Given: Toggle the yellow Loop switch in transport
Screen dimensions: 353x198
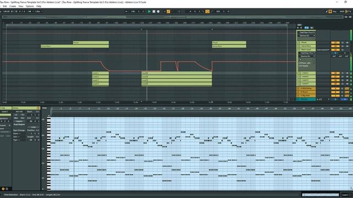Looking at the screenshot, I should click(x=207, y=12).
